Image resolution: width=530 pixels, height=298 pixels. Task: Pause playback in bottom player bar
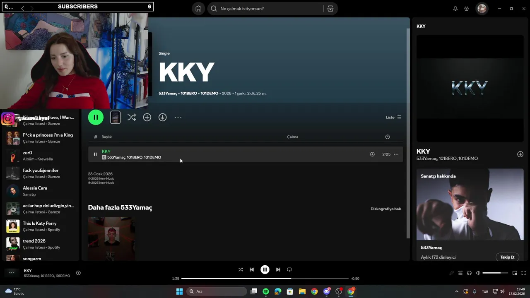pyautogui.click(x=265, y=269)
